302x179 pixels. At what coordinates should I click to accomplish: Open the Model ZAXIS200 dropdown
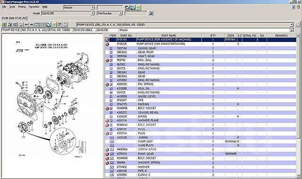point(92,13)
